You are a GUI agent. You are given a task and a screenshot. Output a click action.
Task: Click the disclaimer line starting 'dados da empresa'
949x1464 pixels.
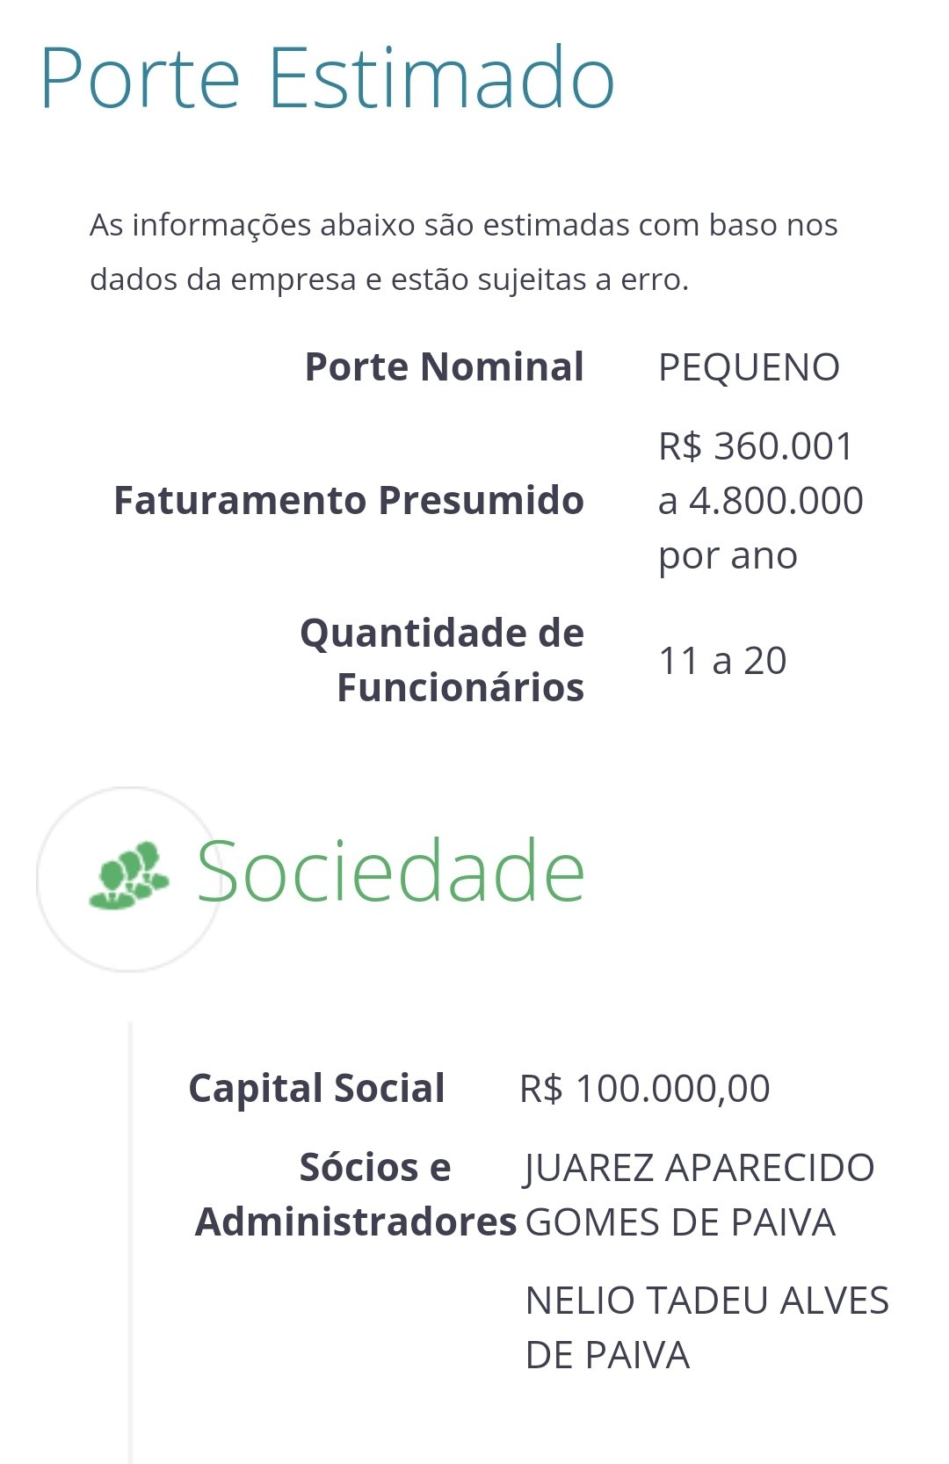388,279
